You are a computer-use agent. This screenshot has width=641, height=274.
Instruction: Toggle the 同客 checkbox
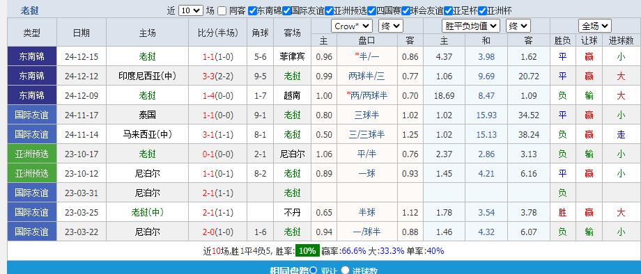(x=222, y=11)
